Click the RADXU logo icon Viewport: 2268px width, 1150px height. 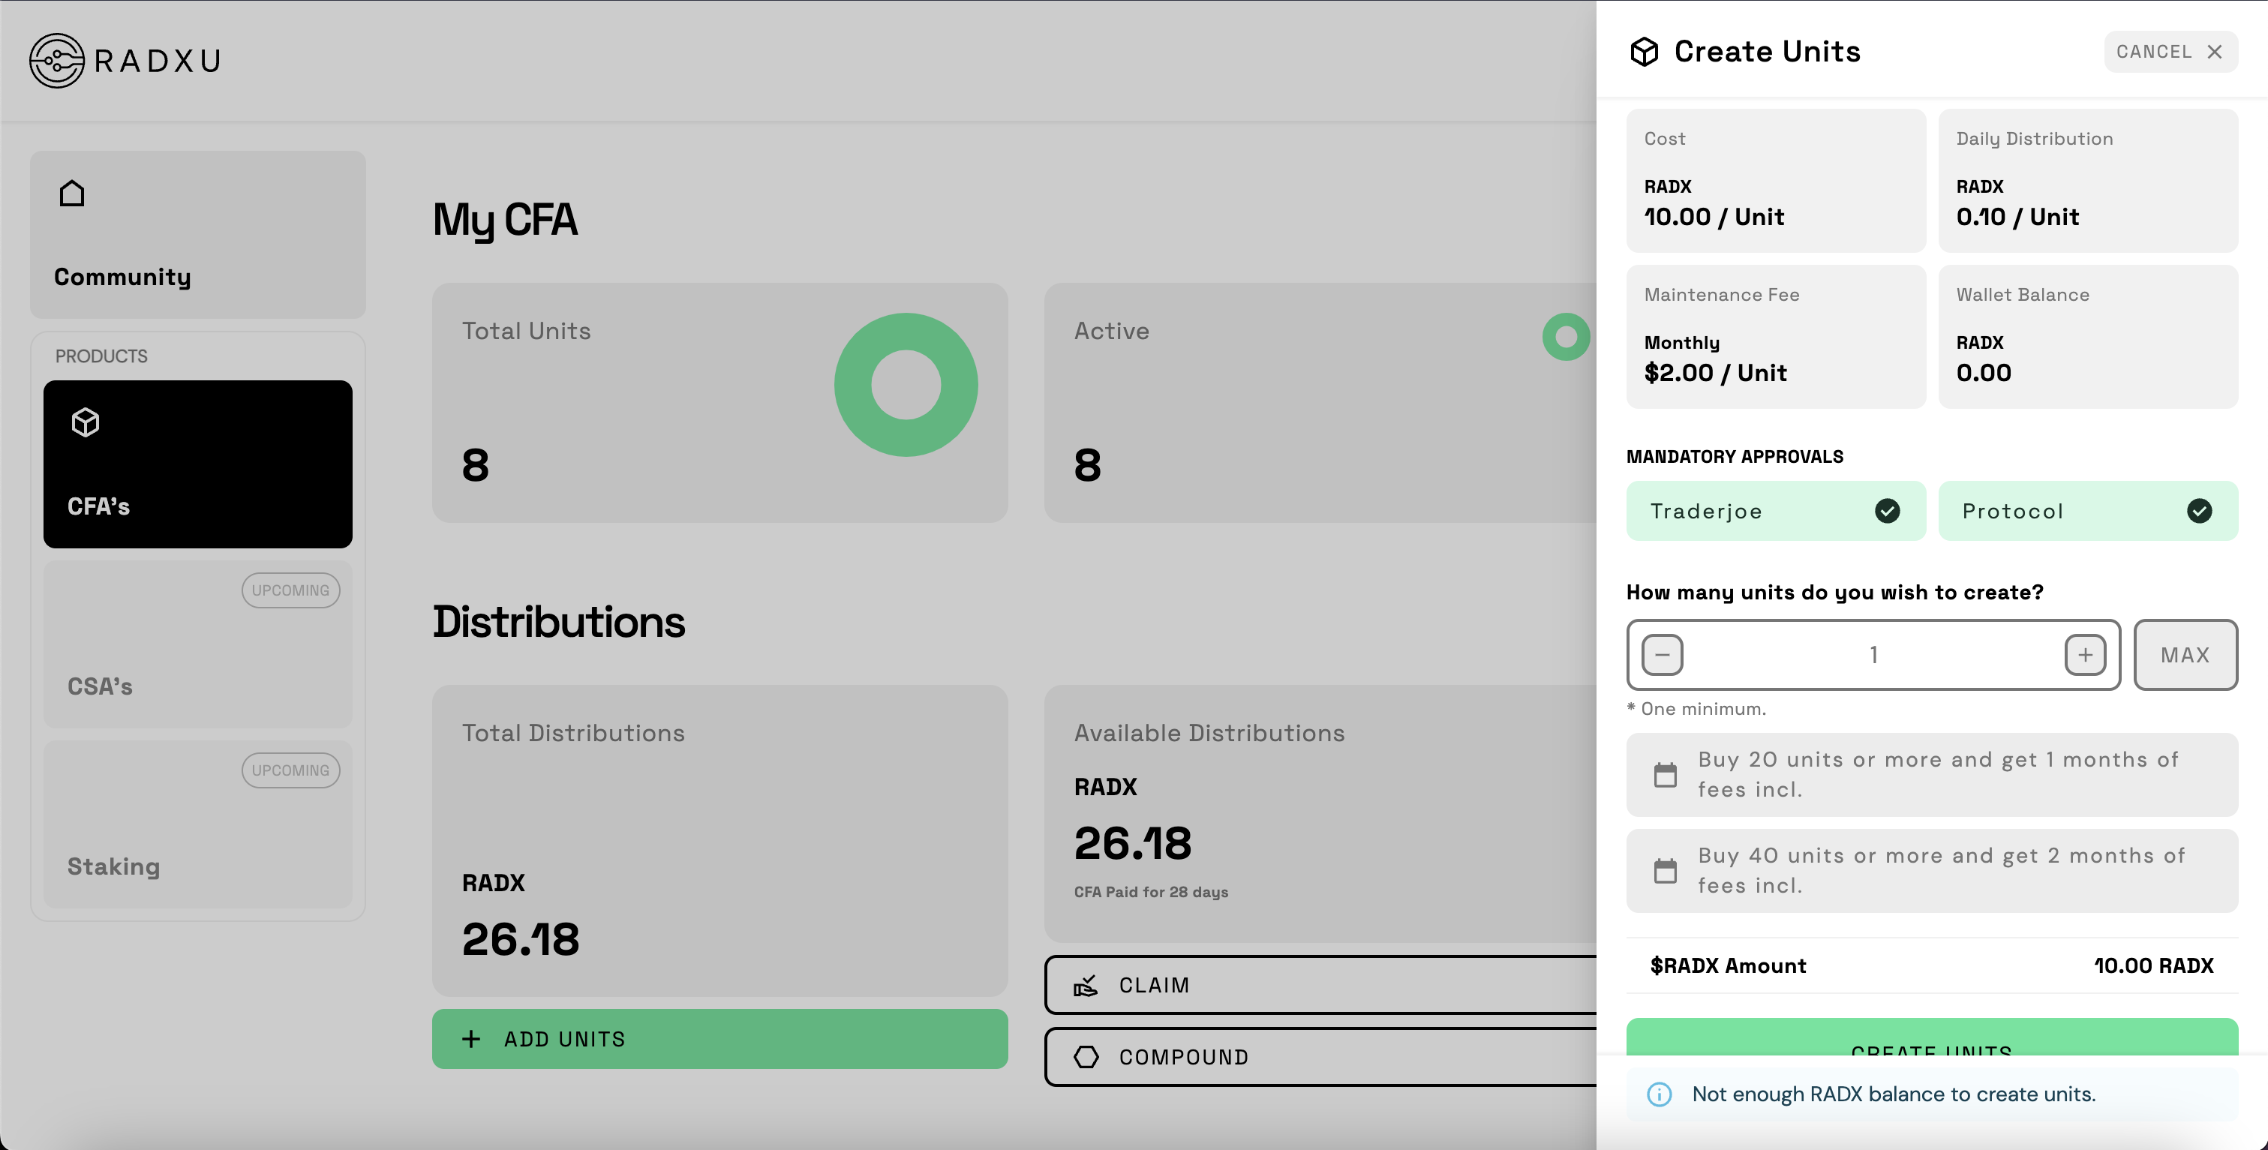click(56, 60)
